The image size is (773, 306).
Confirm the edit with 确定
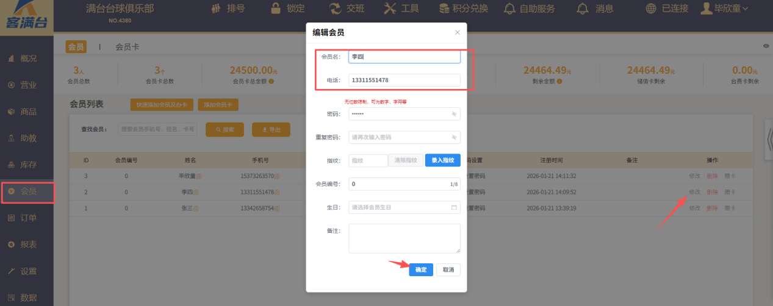point(421,269)
